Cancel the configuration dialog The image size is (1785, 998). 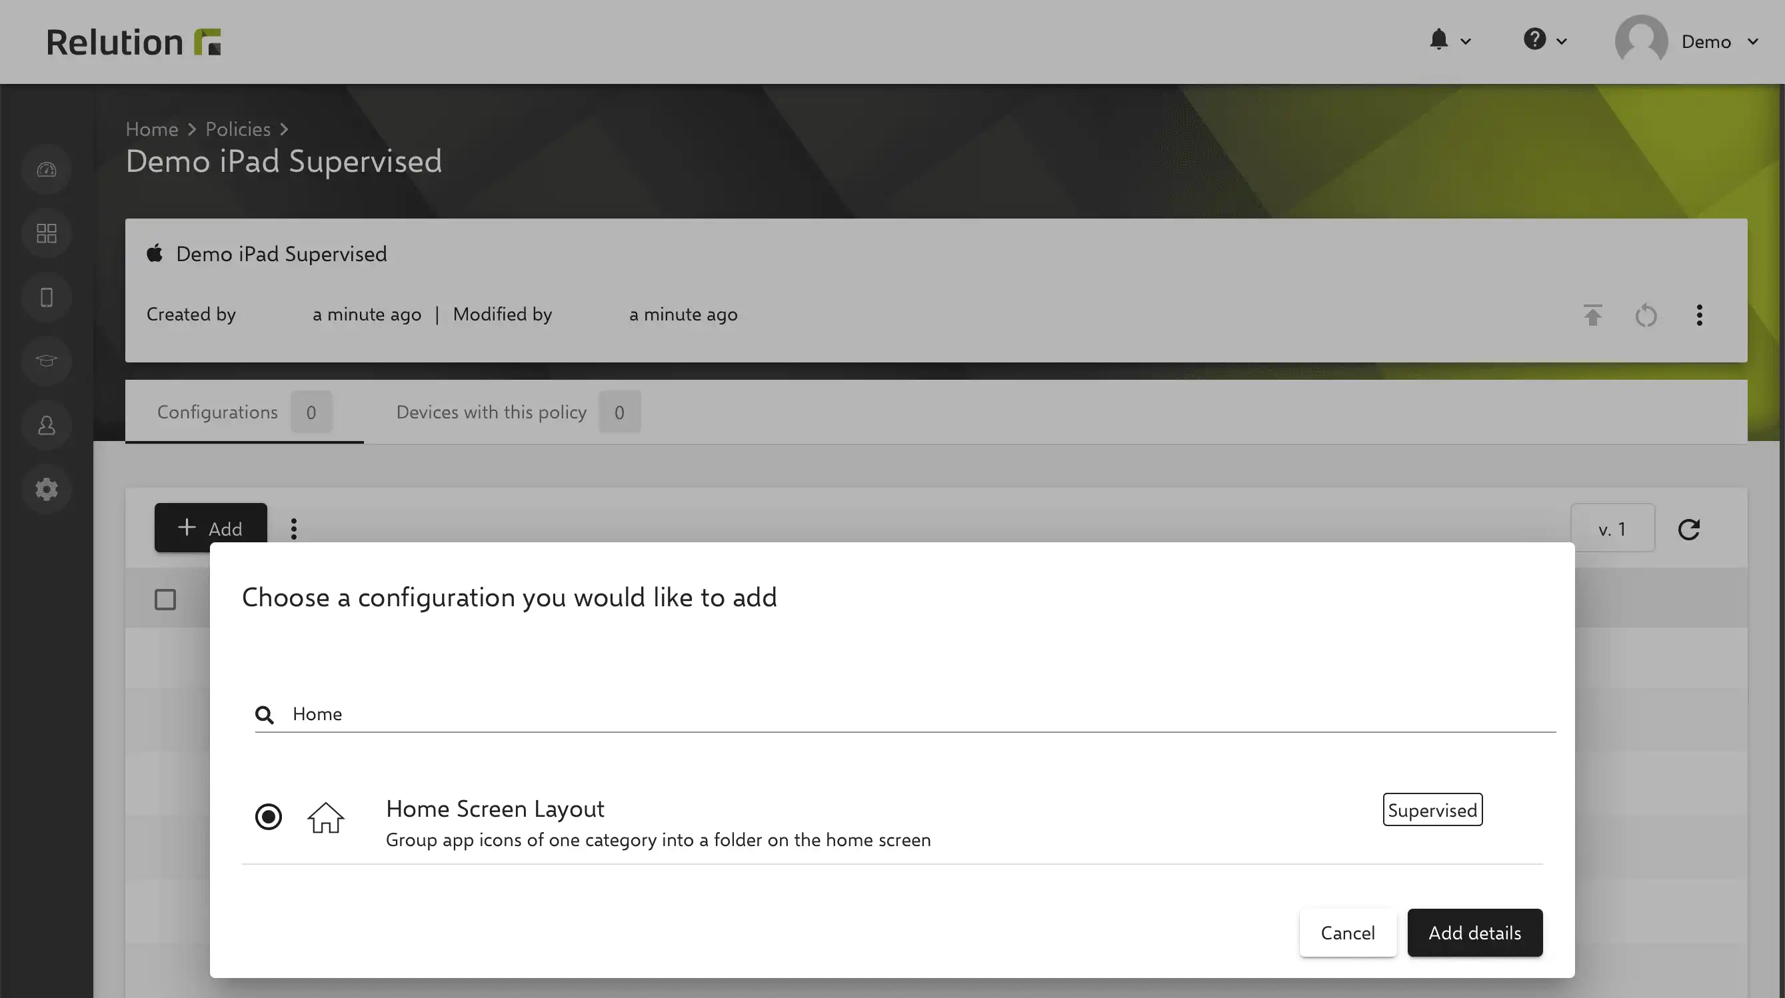pos(1348,933)
